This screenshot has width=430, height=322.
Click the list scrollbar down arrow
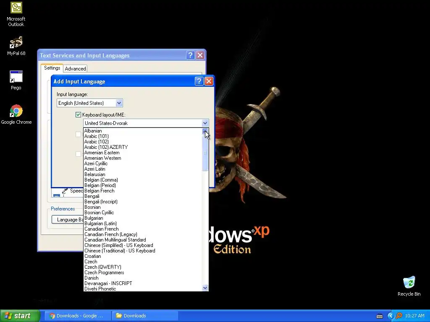click(x=205, y=288)
